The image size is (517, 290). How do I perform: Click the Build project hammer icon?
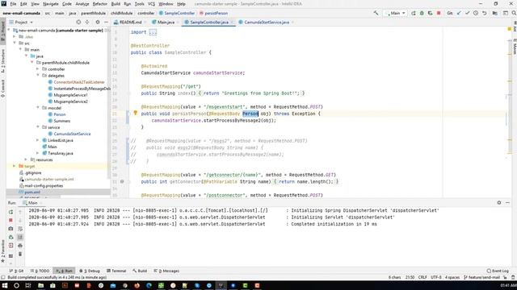376,13
